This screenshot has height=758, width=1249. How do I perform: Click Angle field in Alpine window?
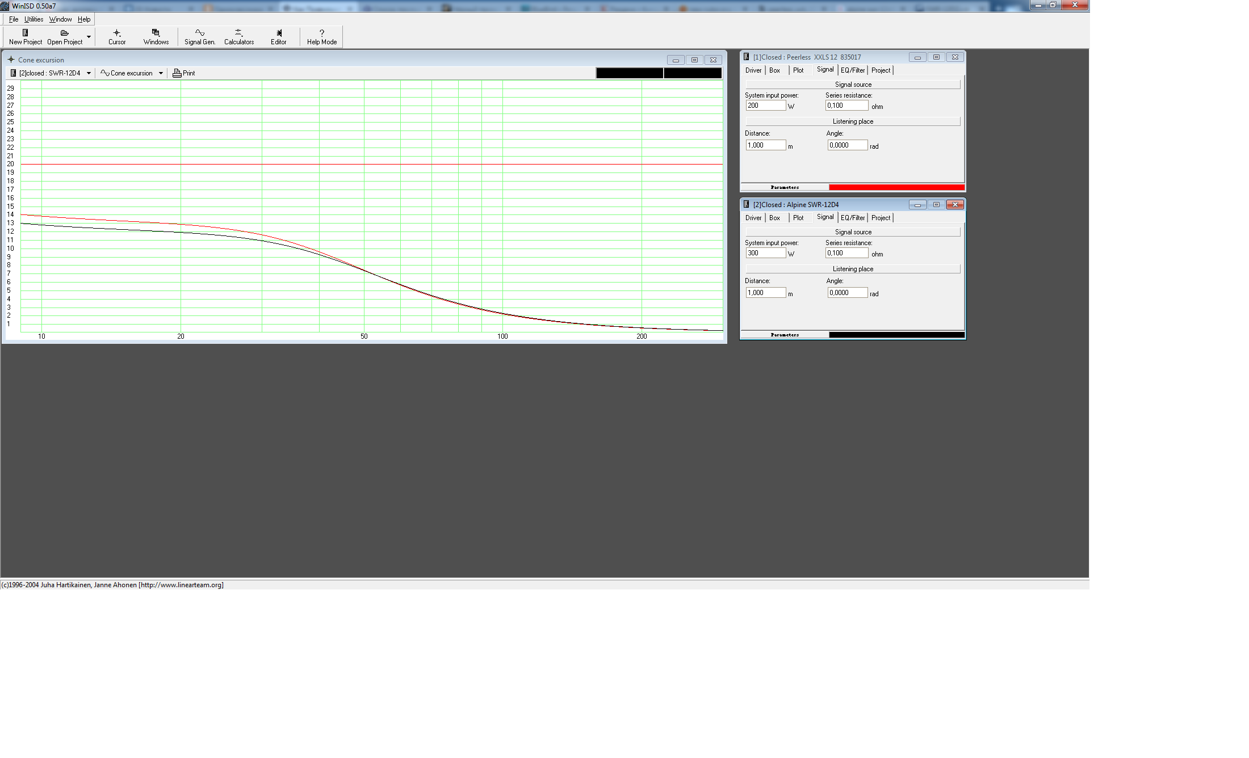point(848,293)
